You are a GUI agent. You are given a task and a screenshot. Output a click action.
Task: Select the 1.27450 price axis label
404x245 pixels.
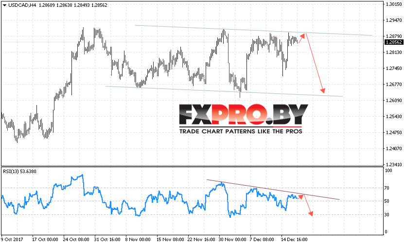coord(394,68)
